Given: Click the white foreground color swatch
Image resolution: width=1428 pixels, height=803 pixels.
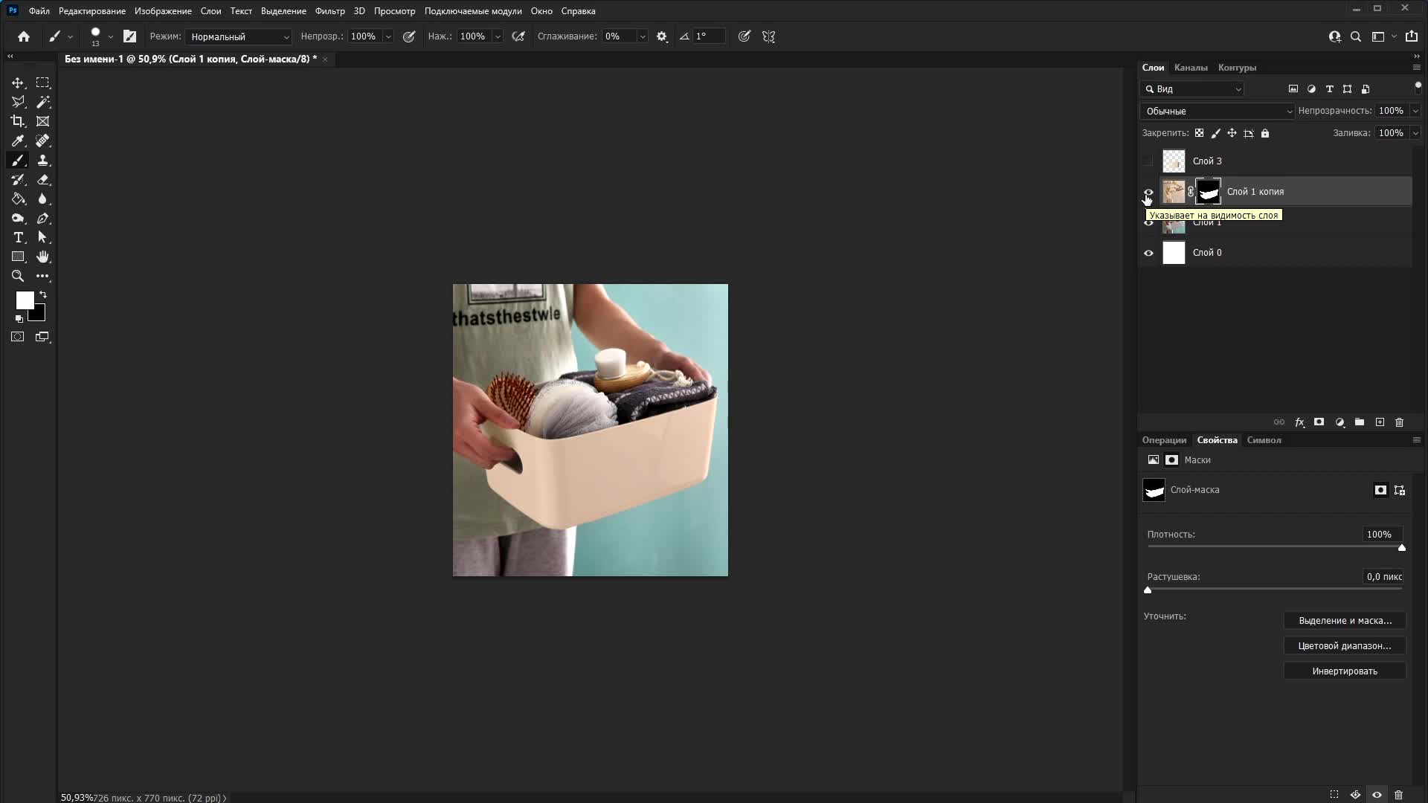Looking at the screenshot, I should (x=24, y=300).
